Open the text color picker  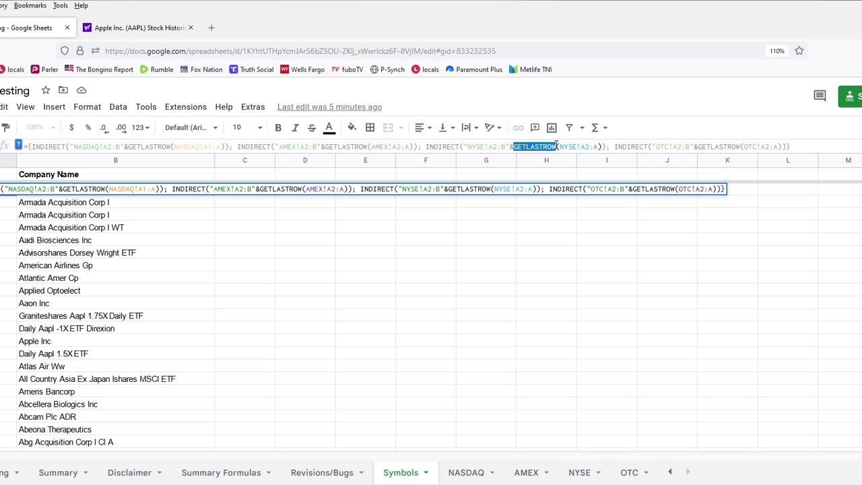coord(329,127)
